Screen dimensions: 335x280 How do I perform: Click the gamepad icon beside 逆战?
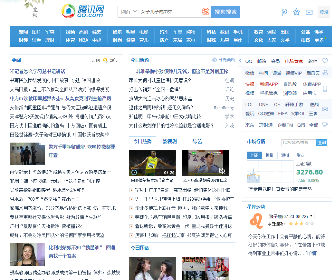[x=325, y=109]
